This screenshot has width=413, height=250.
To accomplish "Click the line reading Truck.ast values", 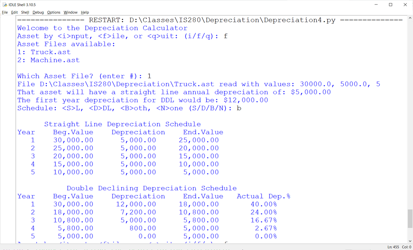I will (x=199, y=84).
